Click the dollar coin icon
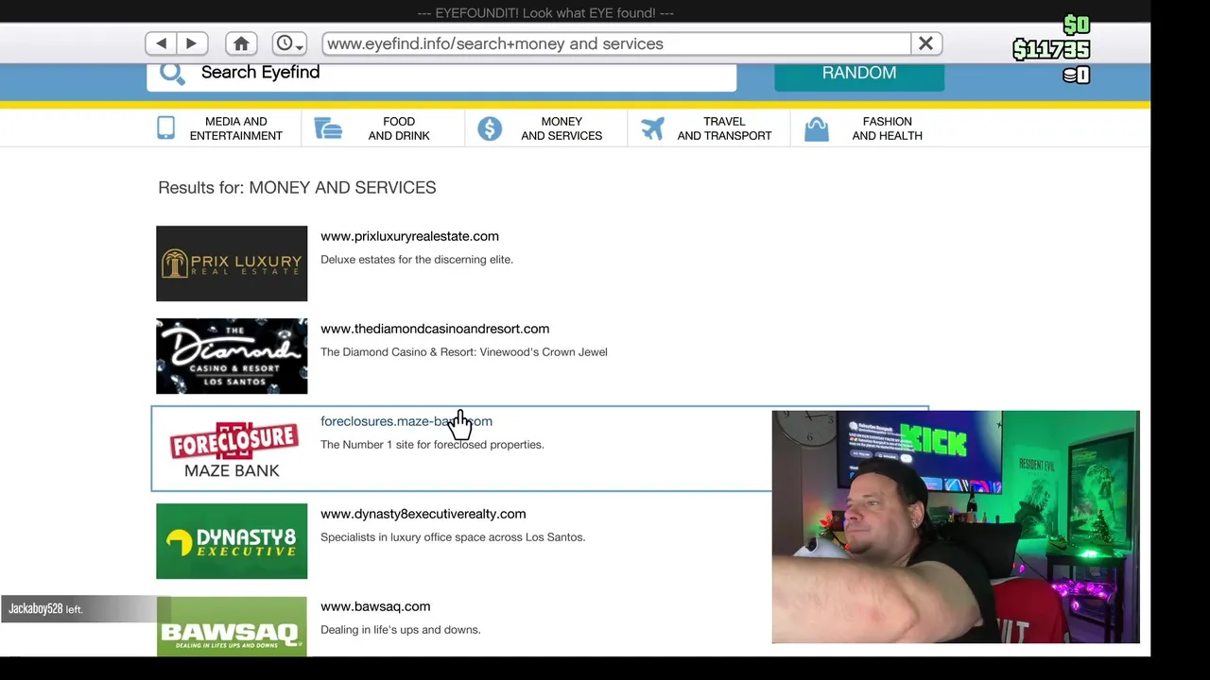 490,128
